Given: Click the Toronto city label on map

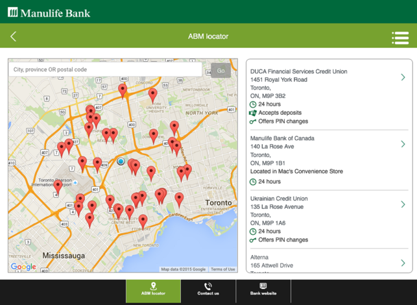Looking at the screenshot, I should click(x=219, y=202).
